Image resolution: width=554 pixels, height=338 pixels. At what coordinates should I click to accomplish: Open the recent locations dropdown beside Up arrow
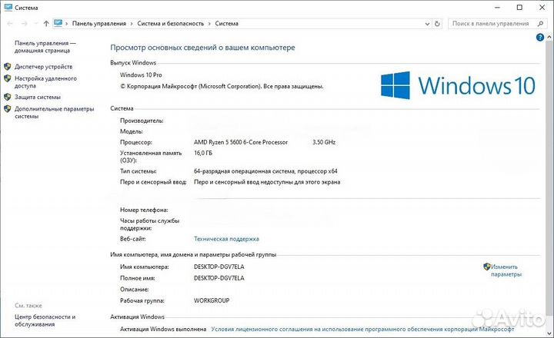(x=35, y=24)
